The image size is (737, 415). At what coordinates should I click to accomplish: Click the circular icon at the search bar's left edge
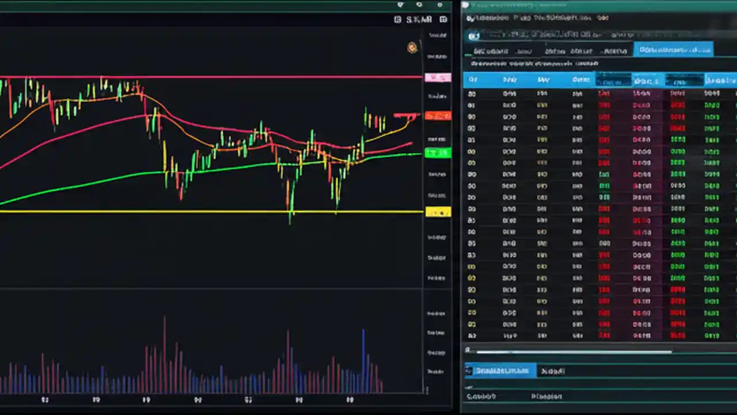tap(474, 36)
